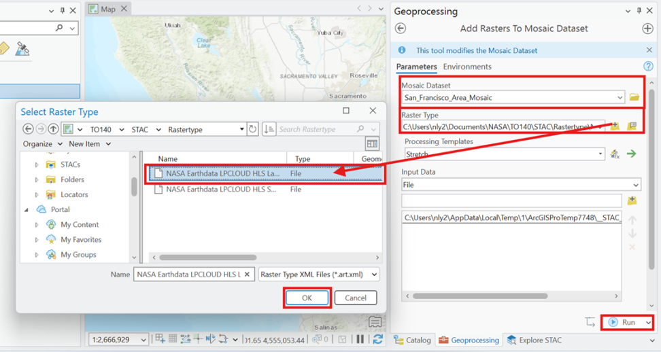The height and width of the screenshot is (352, 661).
Task: Open snapping options in the map toolbar
Action: coord(186,339)
